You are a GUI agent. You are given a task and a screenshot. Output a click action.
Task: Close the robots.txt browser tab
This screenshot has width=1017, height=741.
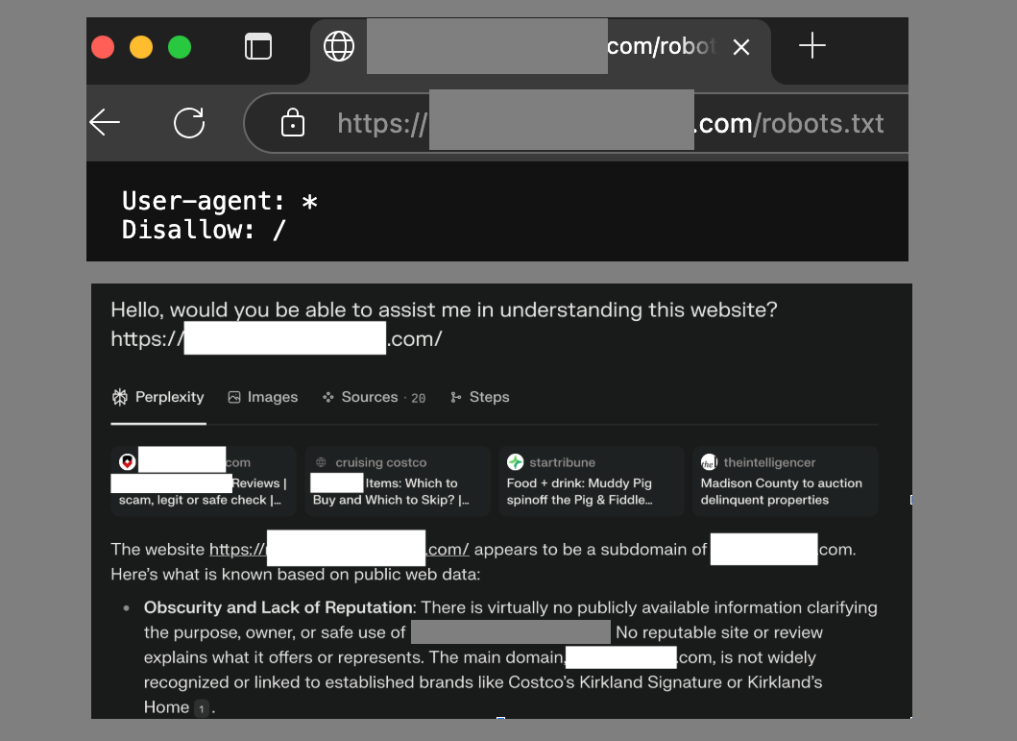pyautogui.click(x=740, y=47)
